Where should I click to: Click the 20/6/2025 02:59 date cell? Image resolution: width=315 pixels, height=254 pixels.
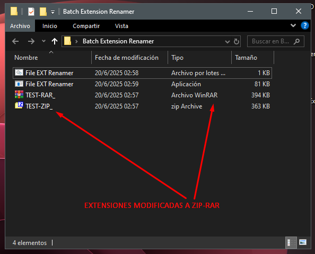click(117, 84)
